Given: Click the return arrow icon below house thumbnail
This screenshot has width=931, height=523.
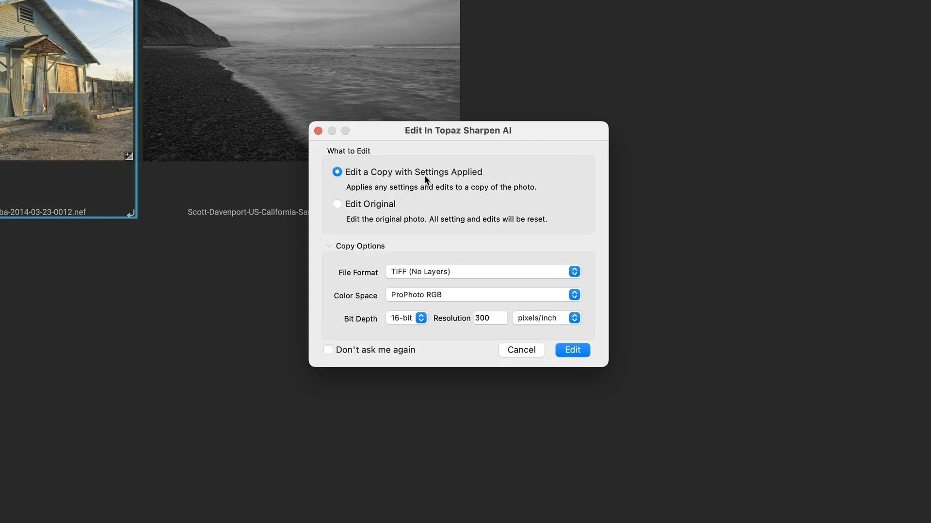Looking at the screenshot, I should [x=131, y=213].
